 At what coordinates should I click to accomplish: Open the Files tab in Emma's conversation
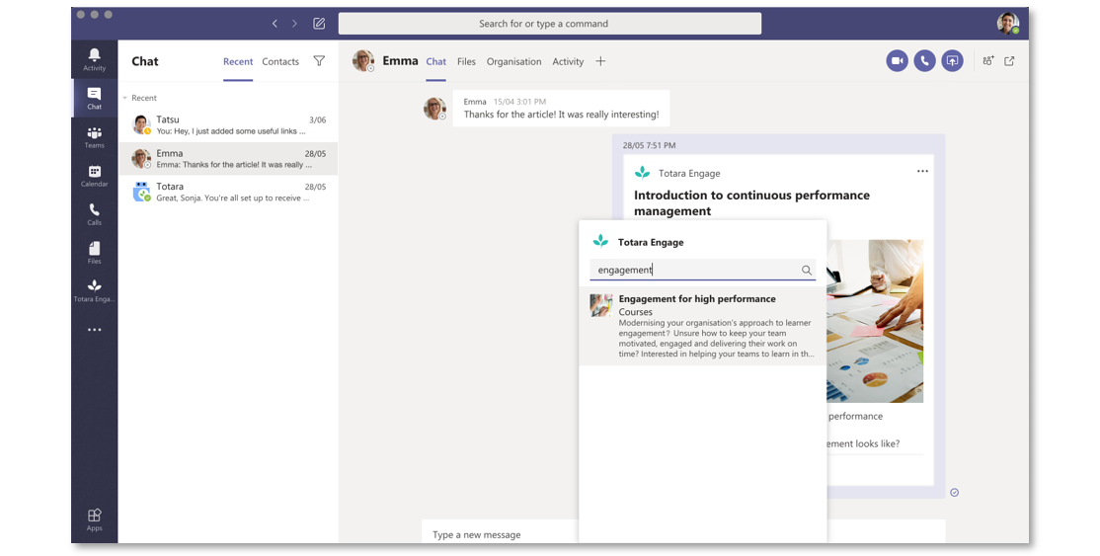coord(466,62)
